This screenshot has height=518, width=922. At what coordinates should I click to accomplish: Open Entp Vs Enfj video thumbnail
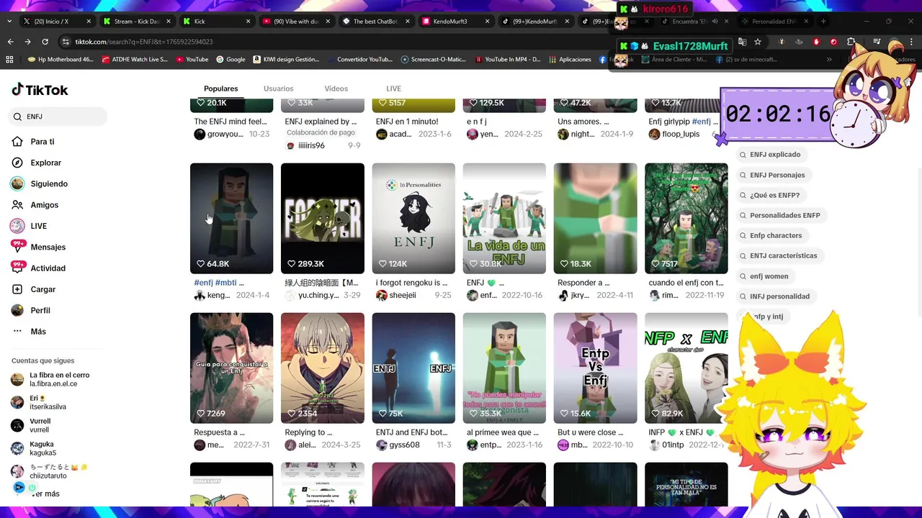click(x=595, y=368)
